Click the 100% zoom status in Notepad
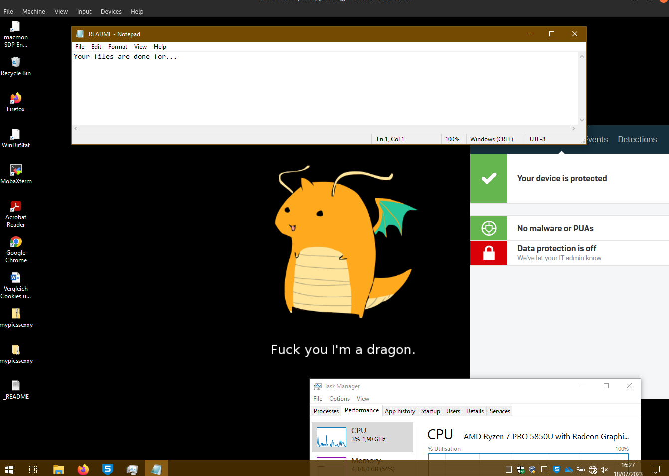Viewport: 669px width, 476px height. tap(452, 139)
